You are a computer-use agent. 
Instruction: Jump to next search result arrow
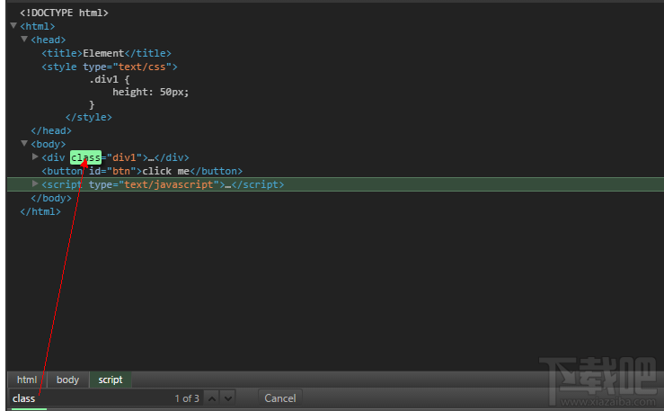coord(227,398)
